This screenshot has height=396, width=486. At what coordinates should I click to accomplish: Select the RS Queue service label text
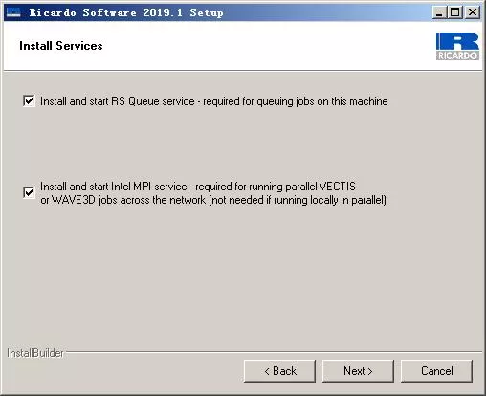point(214,101)
